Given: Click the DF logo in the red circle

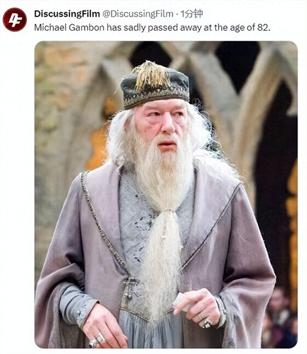Looking at the screenshot, I should click(x=15, y=20).
